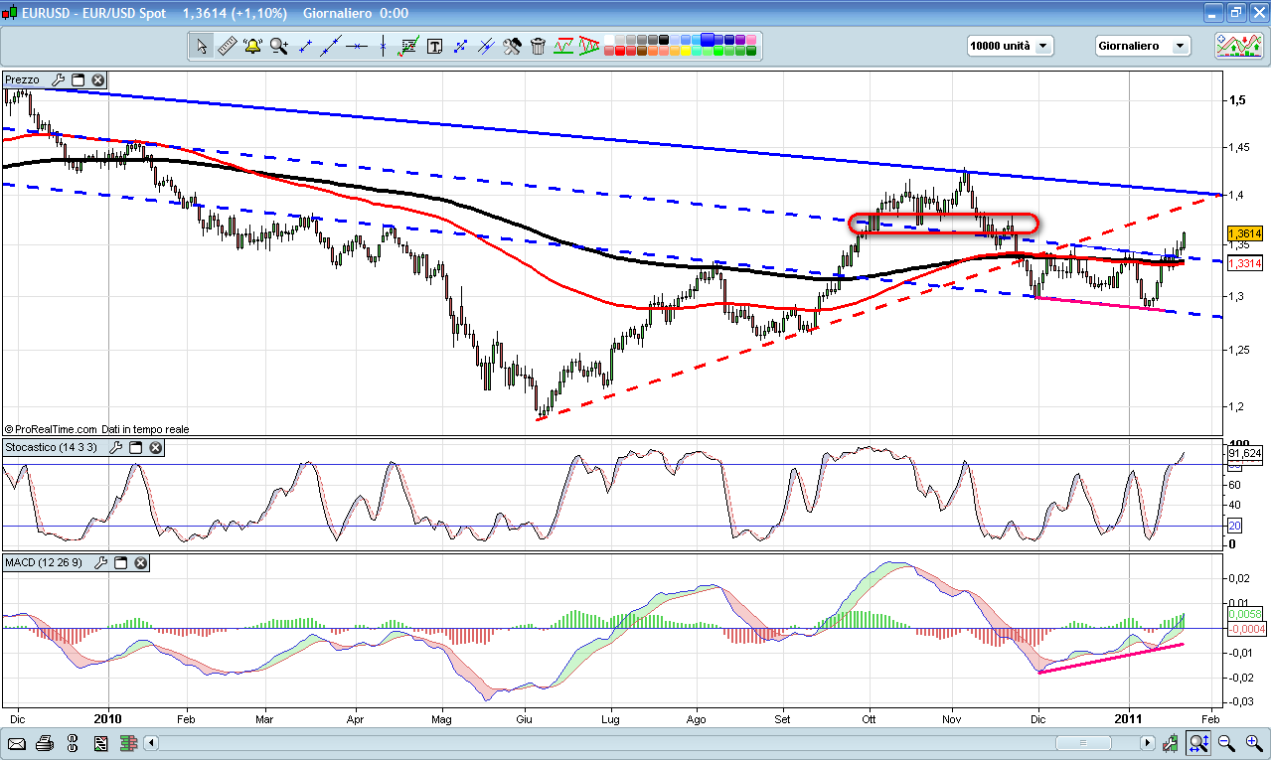Activate the ruler measurement tool

click(227, 46)
